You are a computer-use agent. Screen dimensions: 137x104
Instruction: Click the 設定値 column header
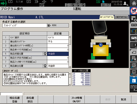(x=58, y=33)
